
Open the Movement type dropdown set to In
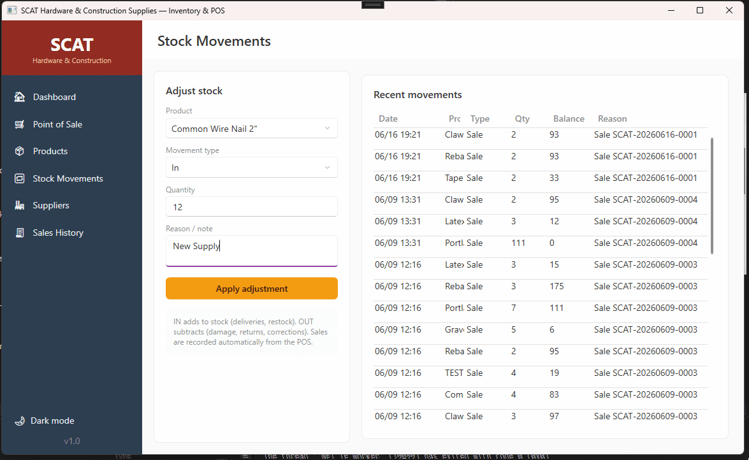pyautogui.click(x=252, y=168)
